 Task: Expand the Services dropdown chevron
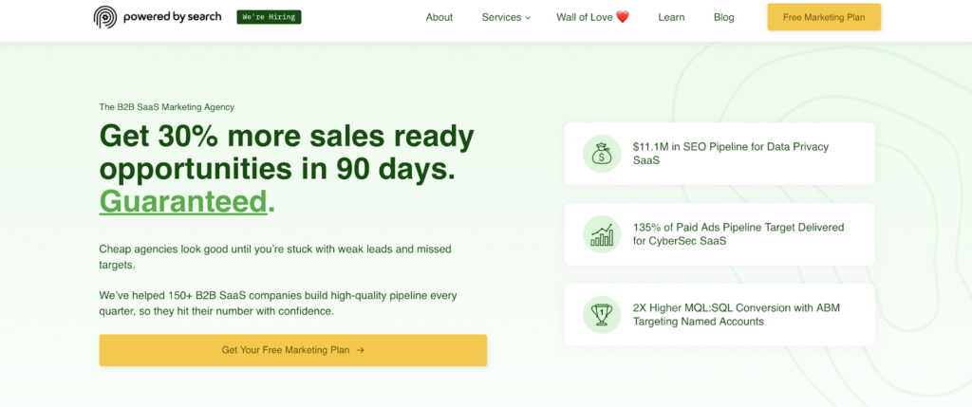[x=528, y=18]
